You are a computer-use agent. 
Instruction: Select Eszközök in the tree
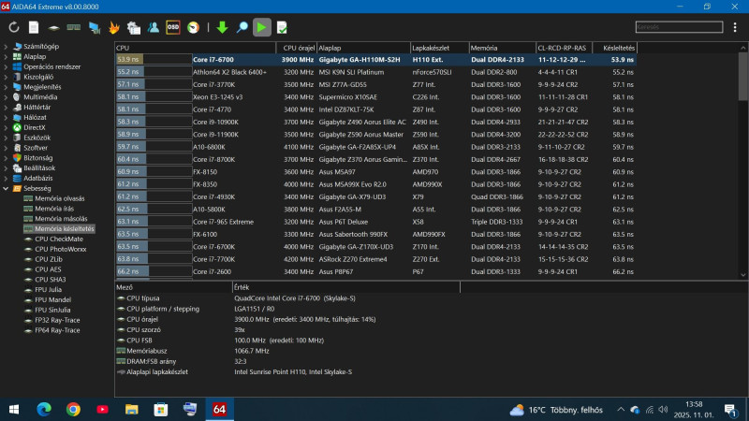[37, 138]
